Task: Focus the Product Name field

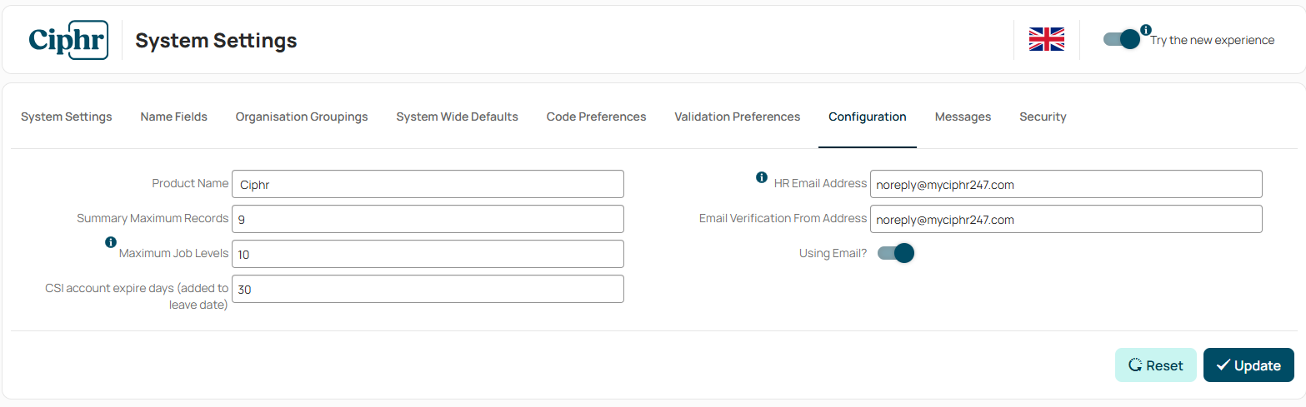Action: [428, 184]
